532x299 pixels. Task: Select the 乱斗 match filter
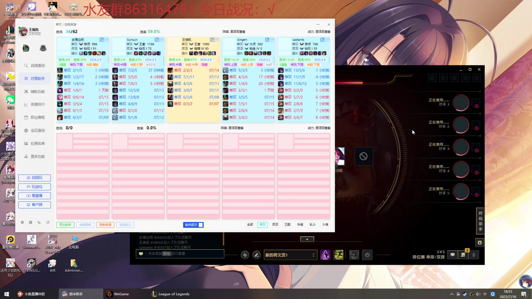313,225
